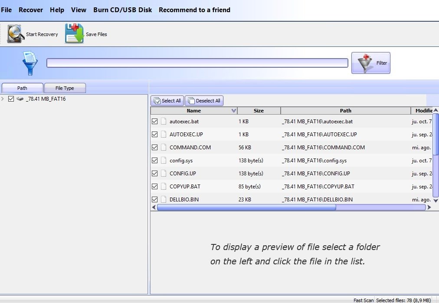
Task: Open the Recover menu
Action: click(31, 10)
